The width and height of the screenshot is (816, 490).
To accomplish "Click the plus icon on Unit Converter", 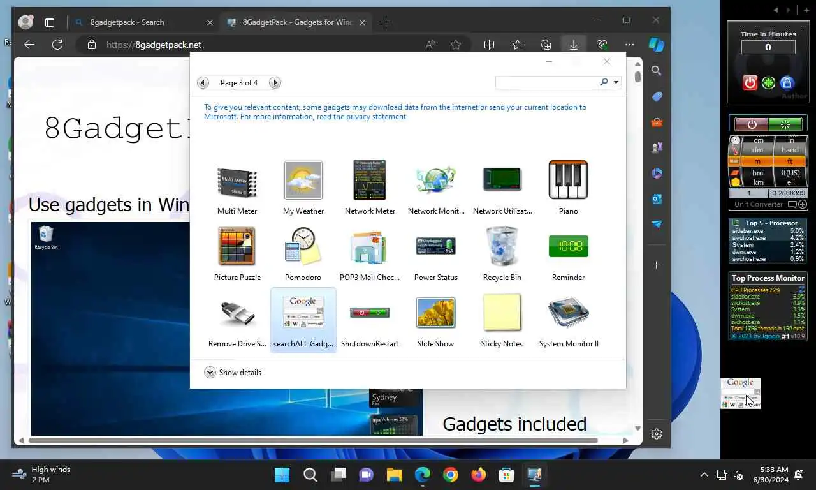I will (802, 205).
